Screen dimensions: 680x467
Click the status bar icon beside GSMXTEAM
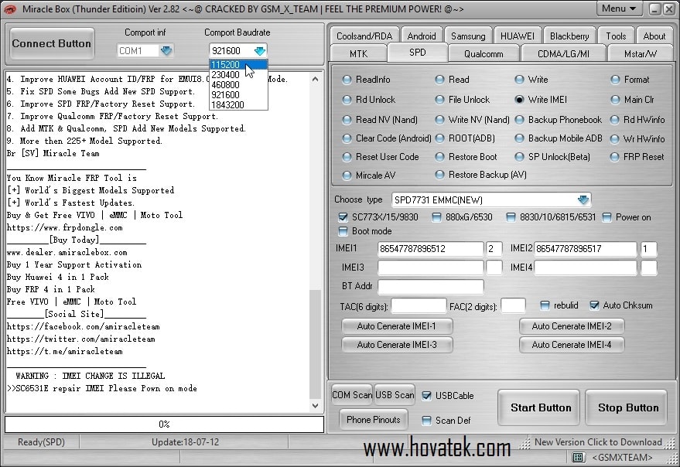tap(578, 457)
